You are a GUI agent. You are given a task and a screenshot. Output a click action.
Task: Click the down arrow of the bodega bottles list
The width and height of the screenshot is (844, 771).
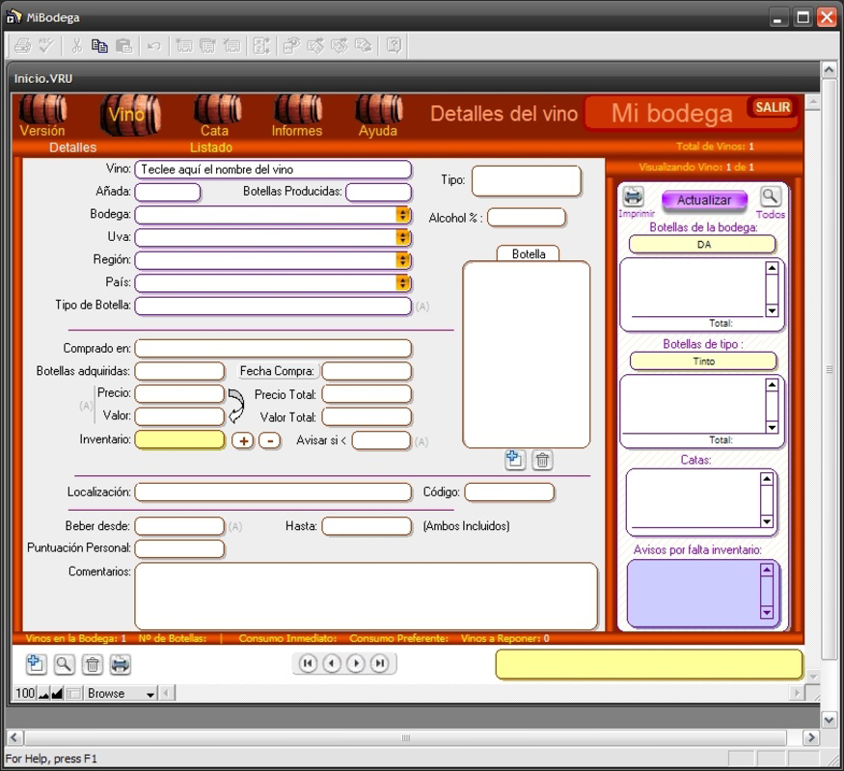point(772,310)
